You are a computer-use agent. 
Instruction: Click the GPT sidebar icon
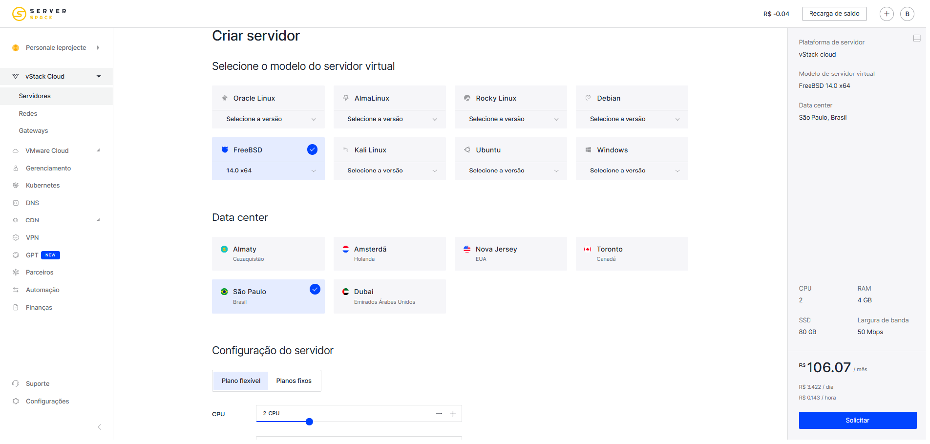click(16, 255)
